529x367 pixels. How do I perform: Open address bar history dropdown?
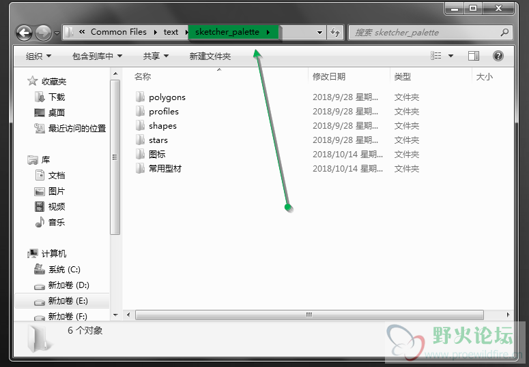[319, 33]
